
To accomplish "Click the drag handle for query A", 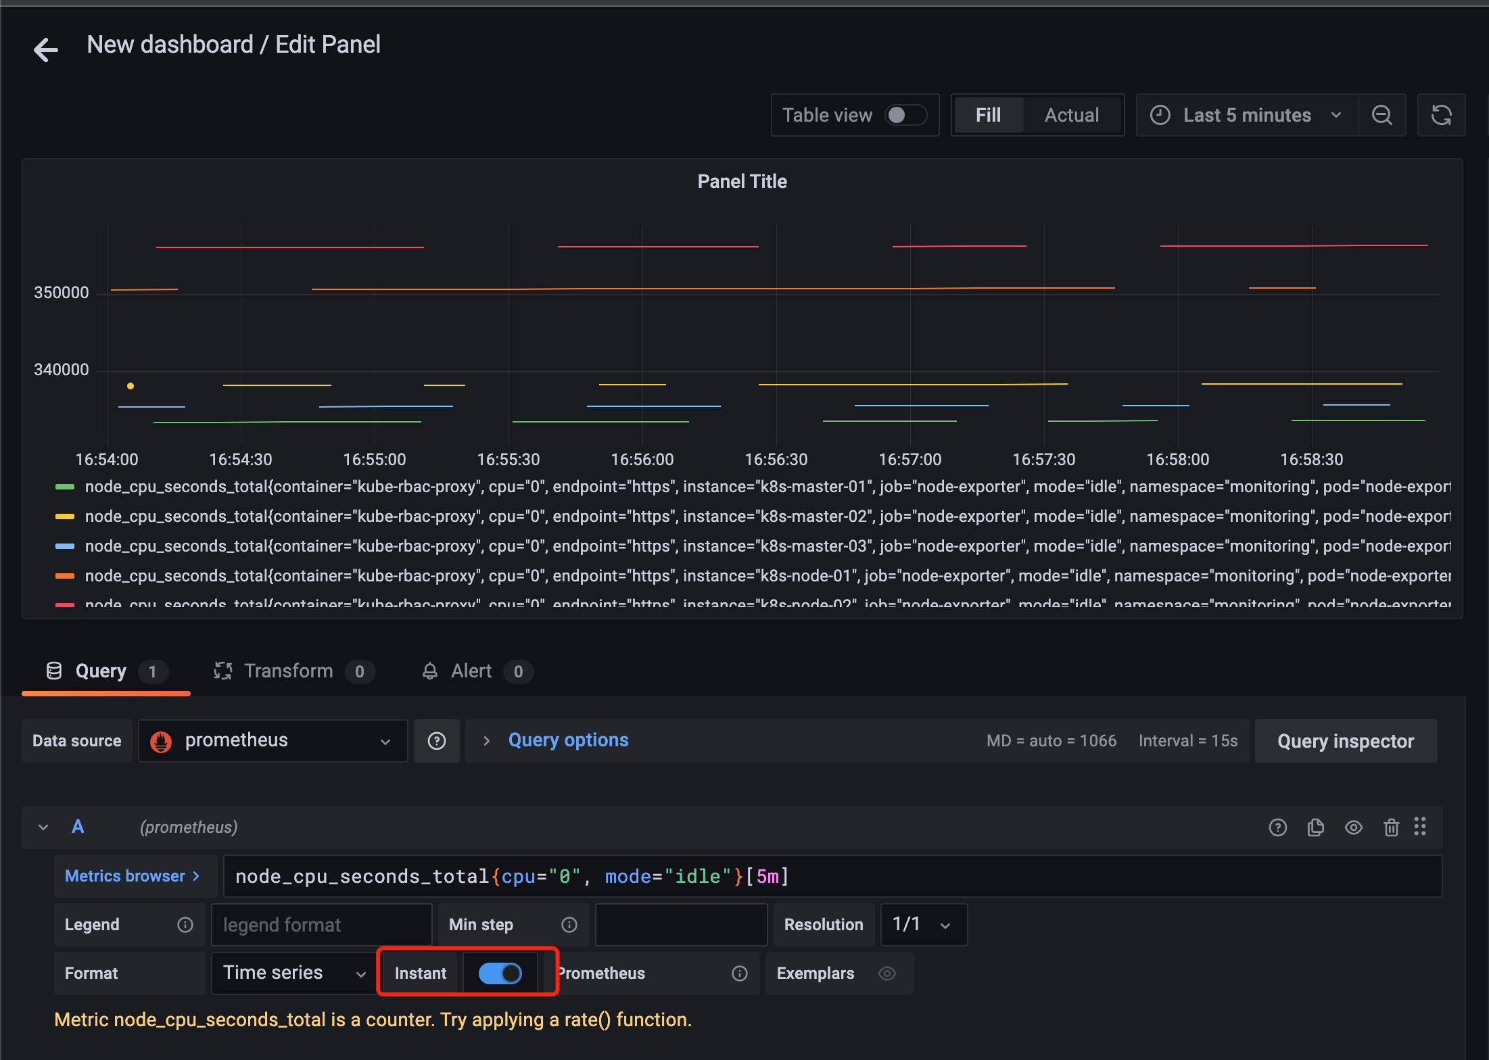I will point(1420,827).
